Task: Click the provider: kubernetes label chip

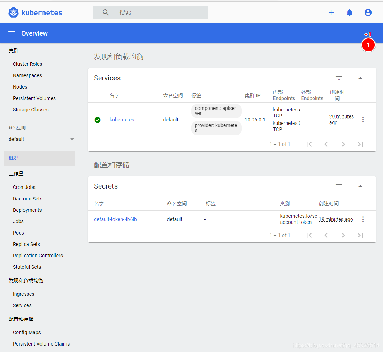Action: click(217, 128)
